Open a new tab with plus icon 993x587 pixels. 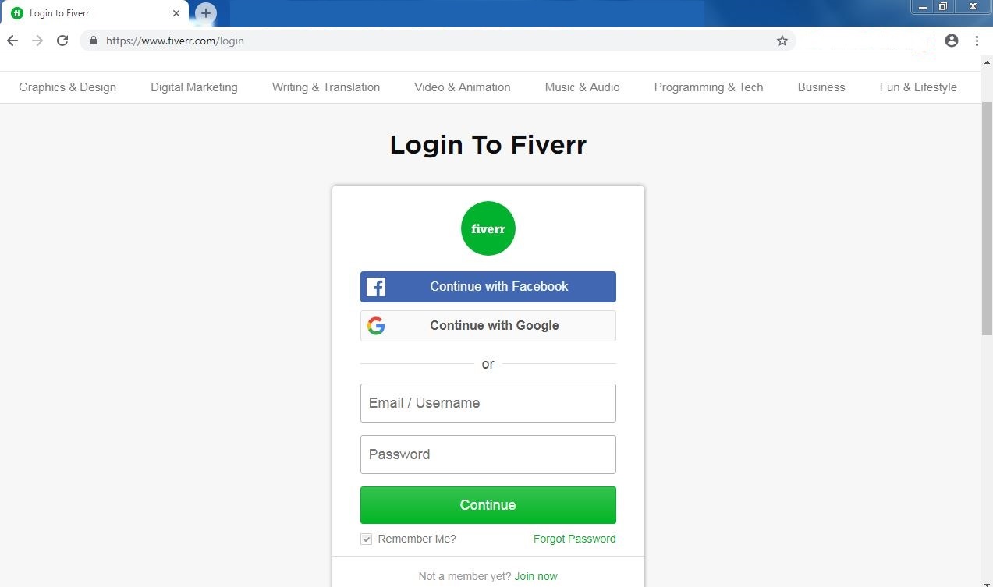point(206,13)
